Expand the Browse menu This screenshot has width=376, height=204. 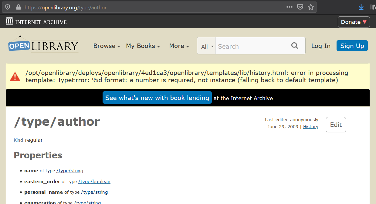click(107, 46)
